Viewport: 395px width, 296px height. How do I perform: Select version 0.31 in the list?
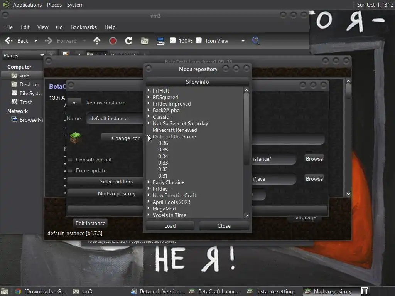click(x=163, y=176)
